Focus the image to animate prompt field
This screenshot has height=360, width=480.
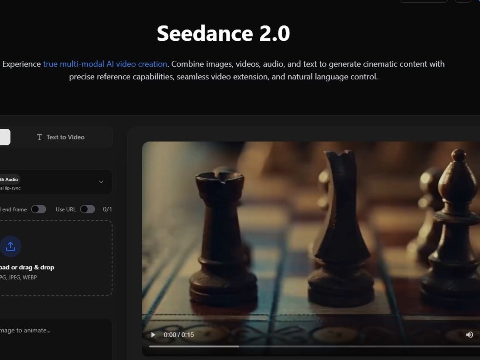click(55, 339)
